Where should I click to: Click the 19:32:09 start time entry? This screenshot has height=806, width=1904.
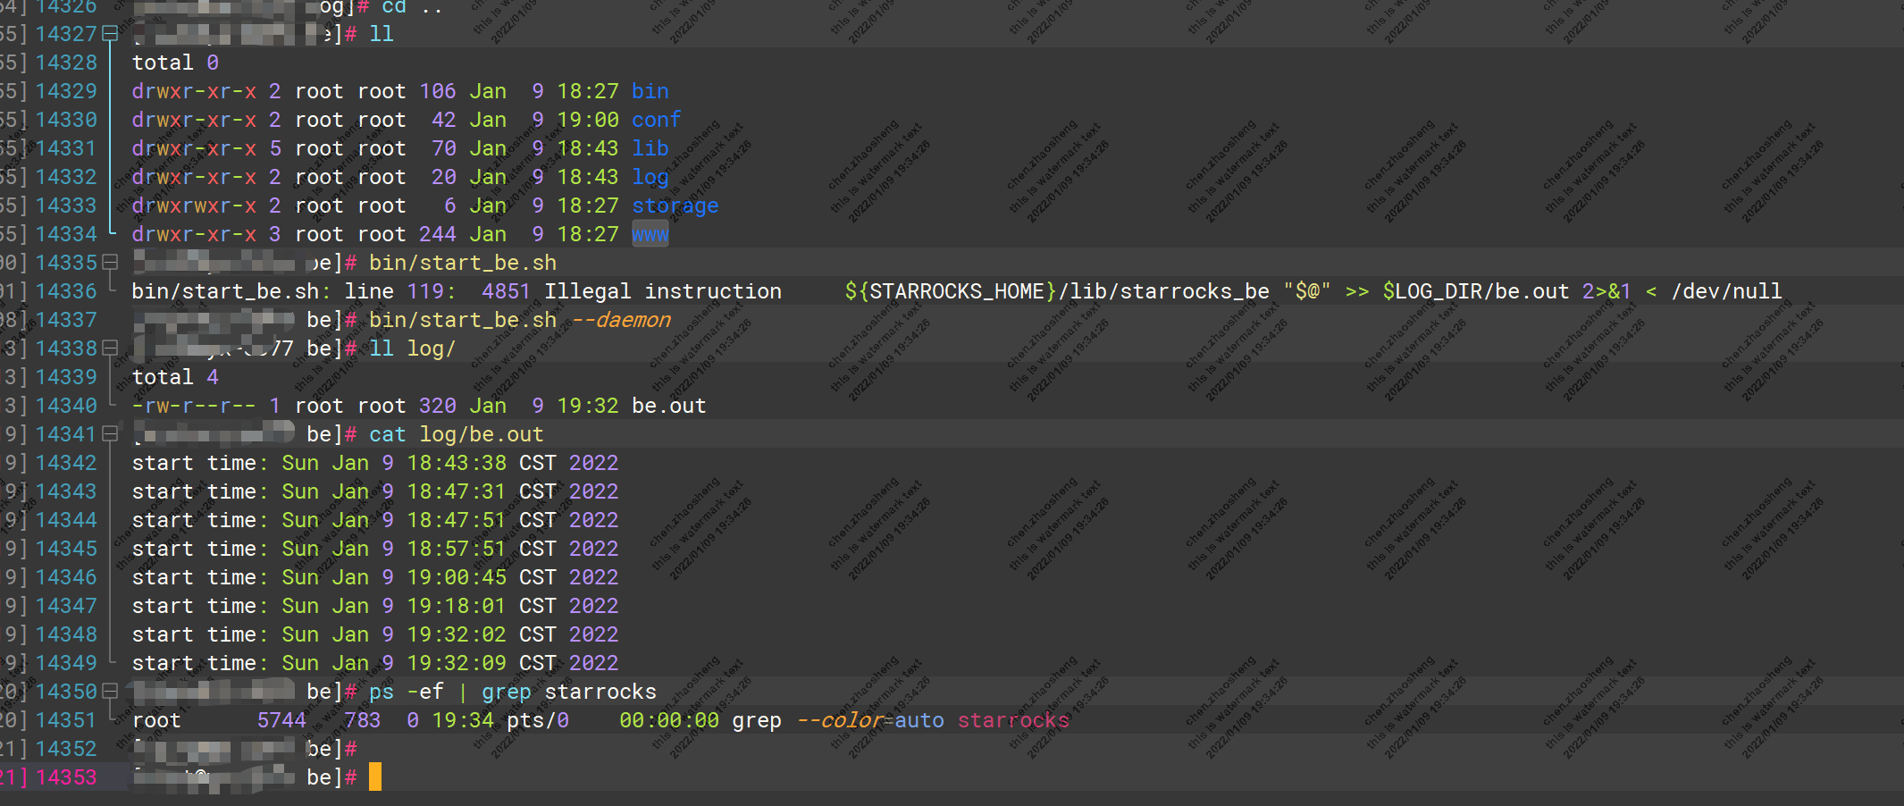coord(456,664)
